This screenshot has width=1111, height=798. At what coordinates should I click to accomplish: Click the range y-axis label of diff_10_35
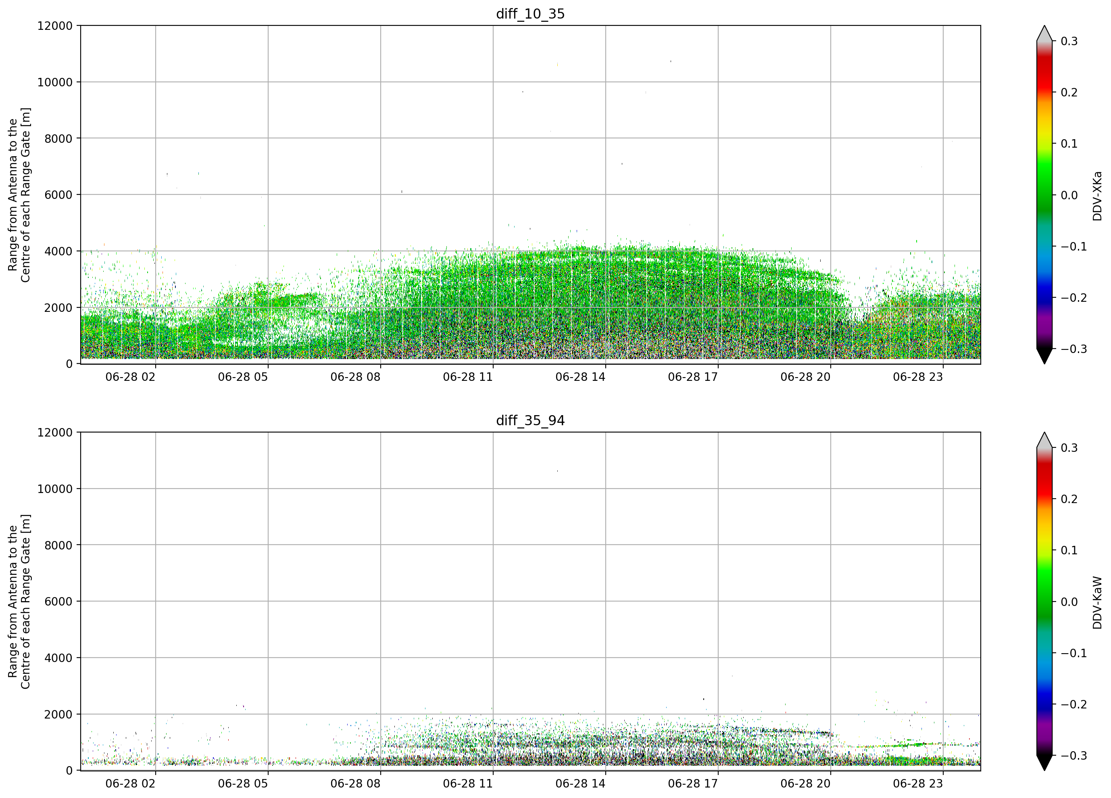point(20,194)
